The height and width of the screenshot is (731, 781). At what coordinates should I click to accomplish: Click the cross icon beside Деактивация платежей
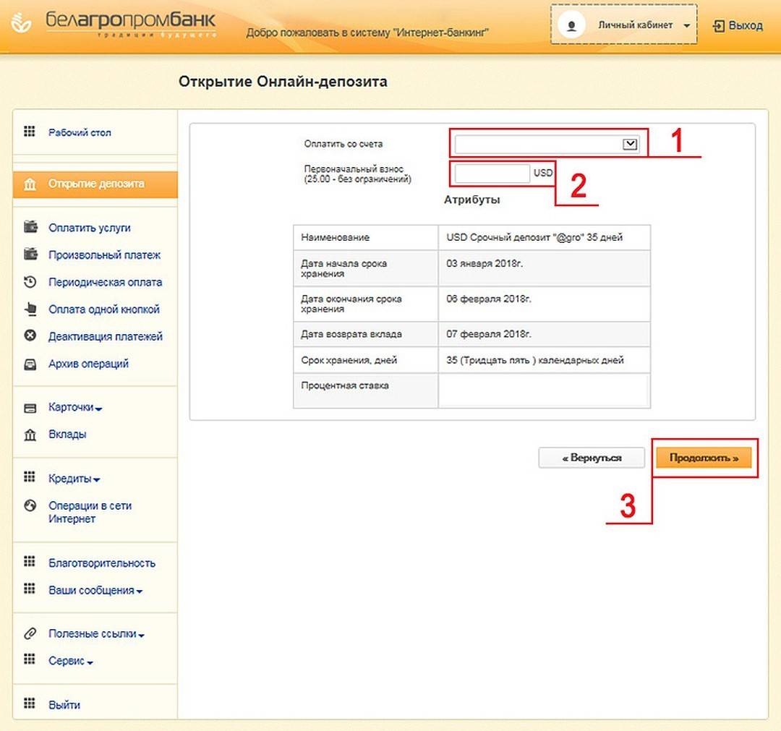[x=30, y=336]
